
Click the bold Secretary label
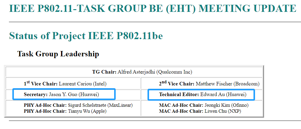point(35,95)
